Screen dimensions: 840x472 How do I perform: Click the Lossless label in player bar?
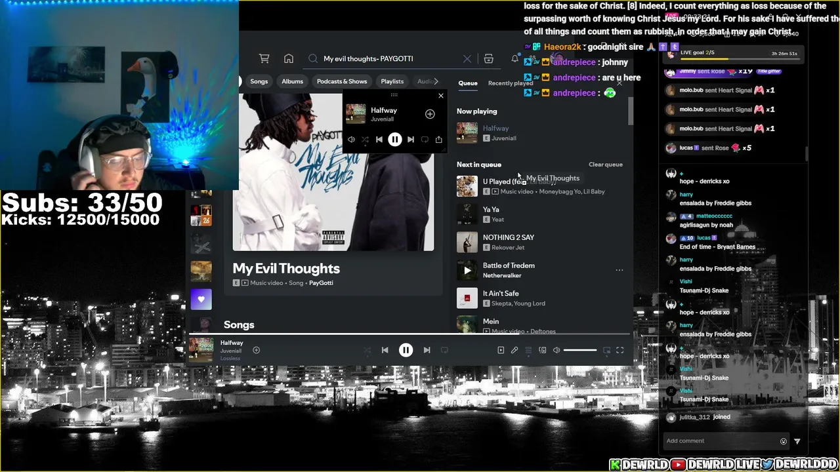click(230, 359)
